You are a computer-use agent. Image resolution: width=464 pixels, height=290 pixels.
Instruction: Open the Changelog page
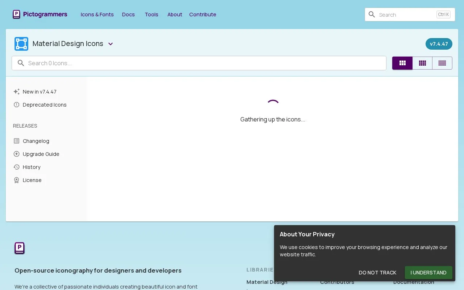click(x=36, y=141)
